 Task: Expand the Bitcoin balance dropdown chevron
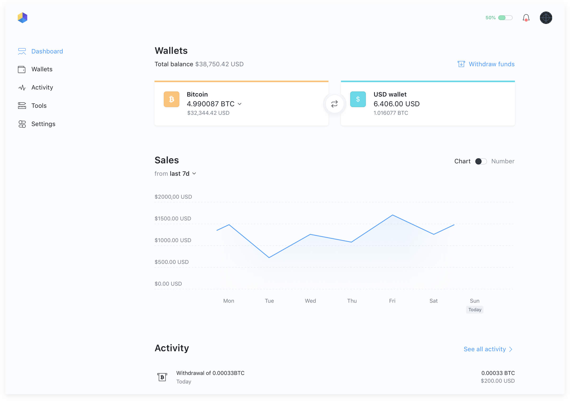(x=240, y=104)
